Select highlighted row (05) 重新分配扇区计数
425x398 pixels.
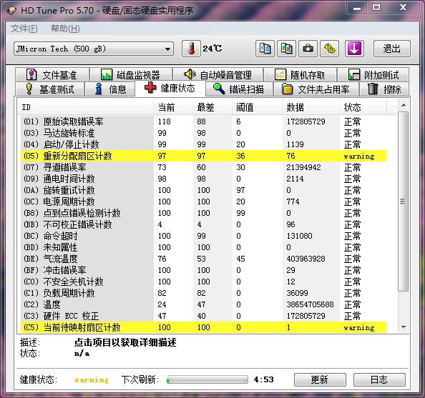click(x=203, y=156)
